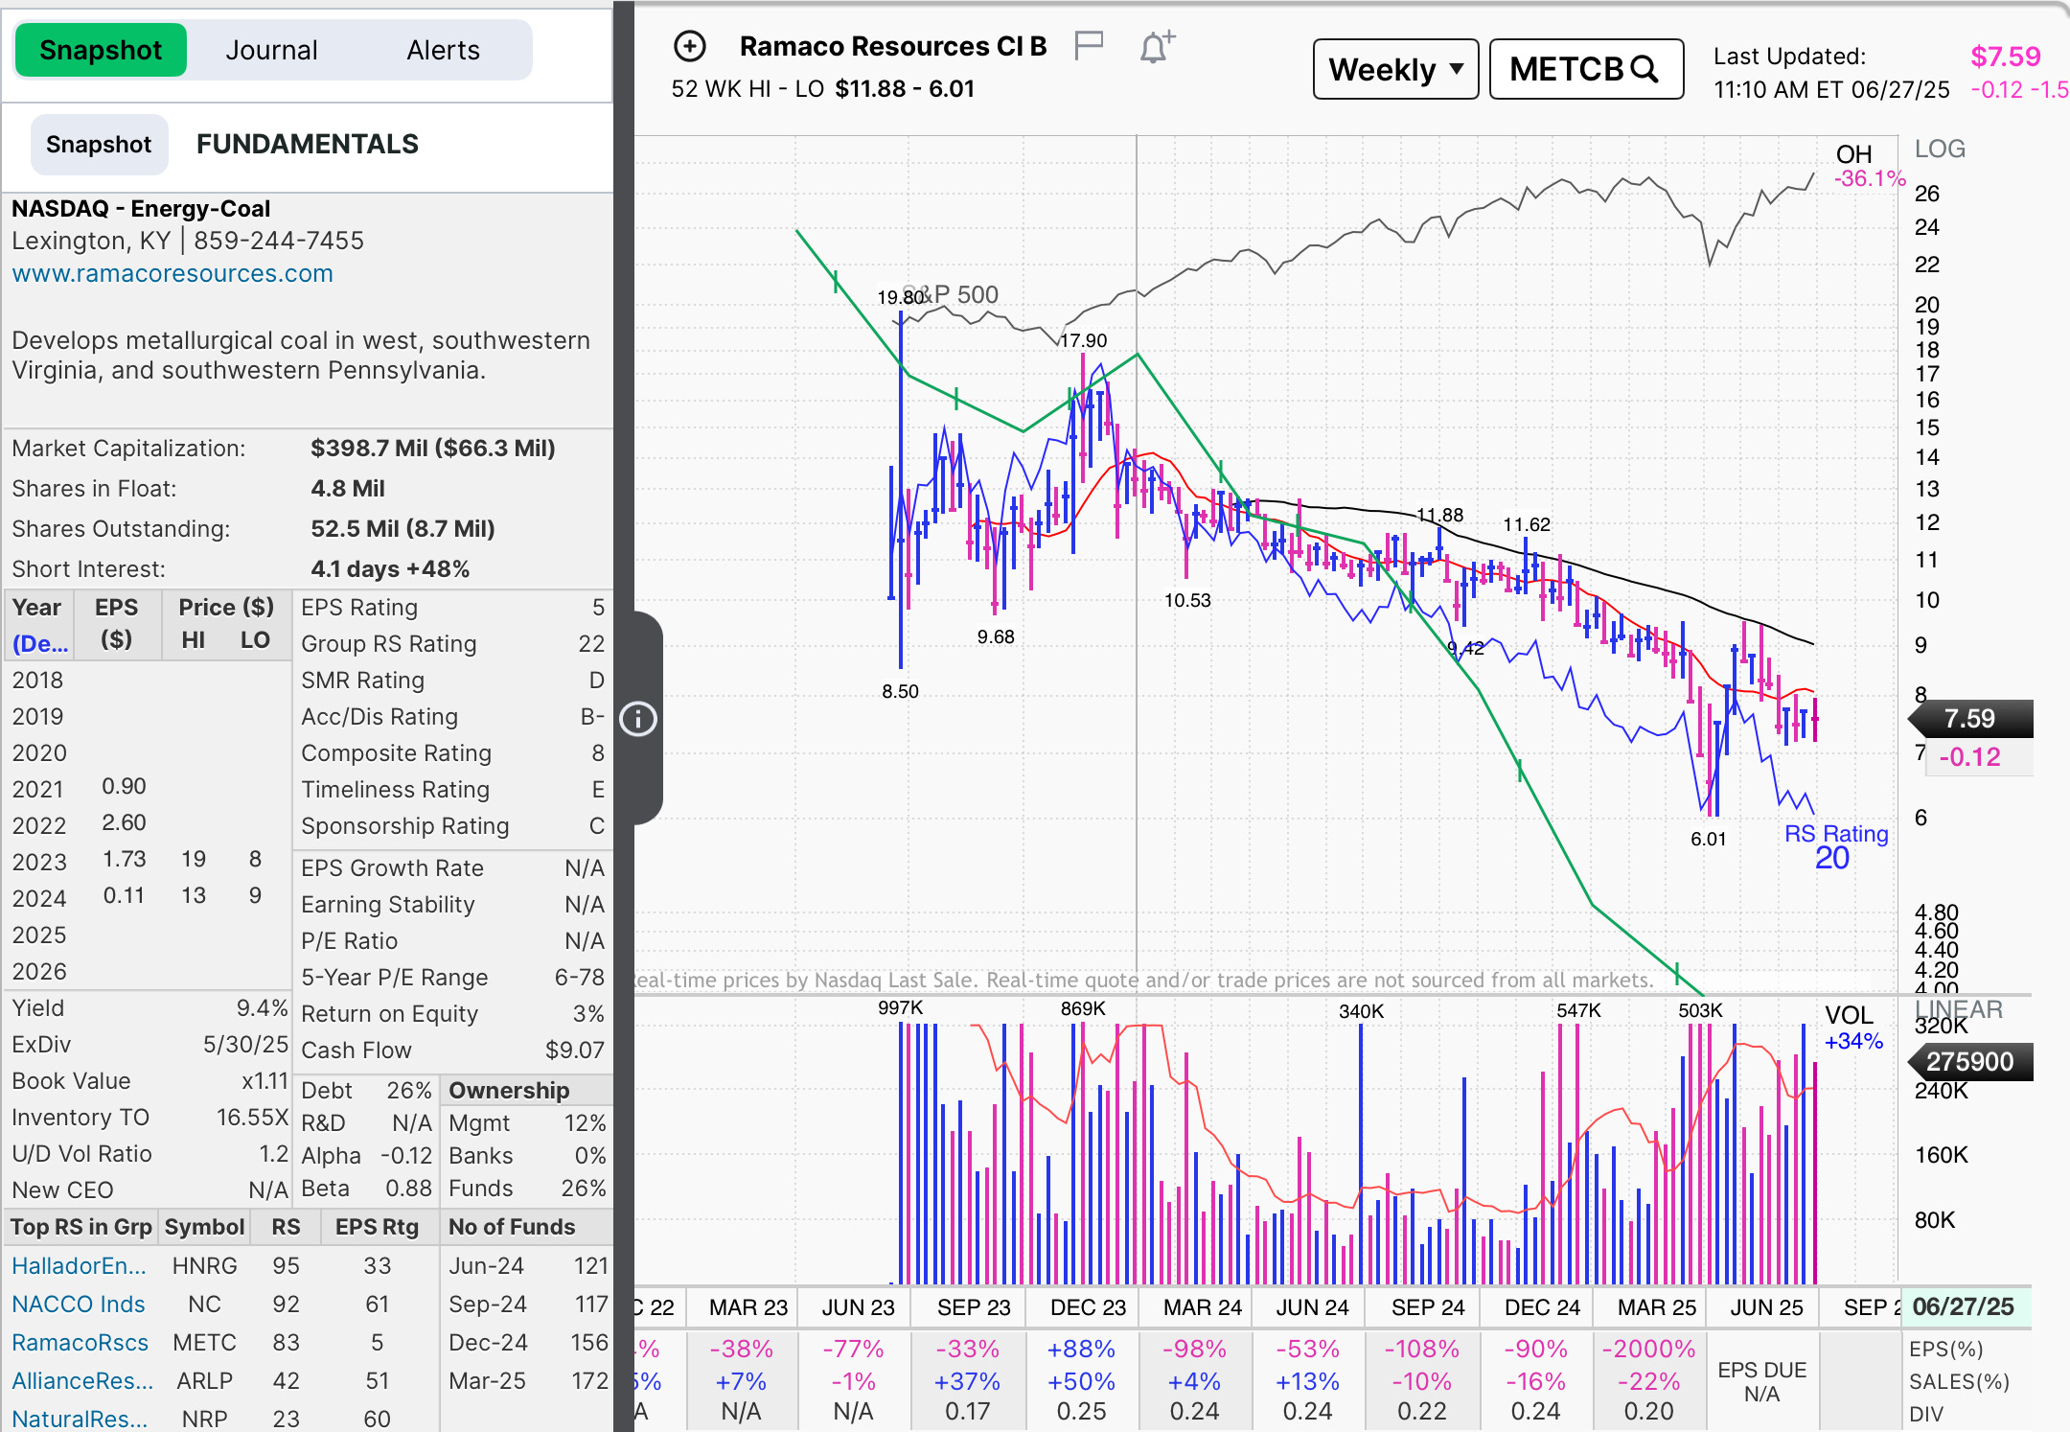Click the Mar-25 172 funds row

pyautogui.click(x=527, y=1381)
